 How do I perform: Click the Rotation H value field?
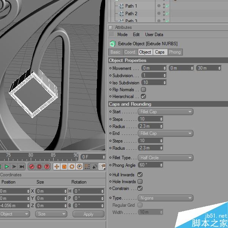click(89, 191)
